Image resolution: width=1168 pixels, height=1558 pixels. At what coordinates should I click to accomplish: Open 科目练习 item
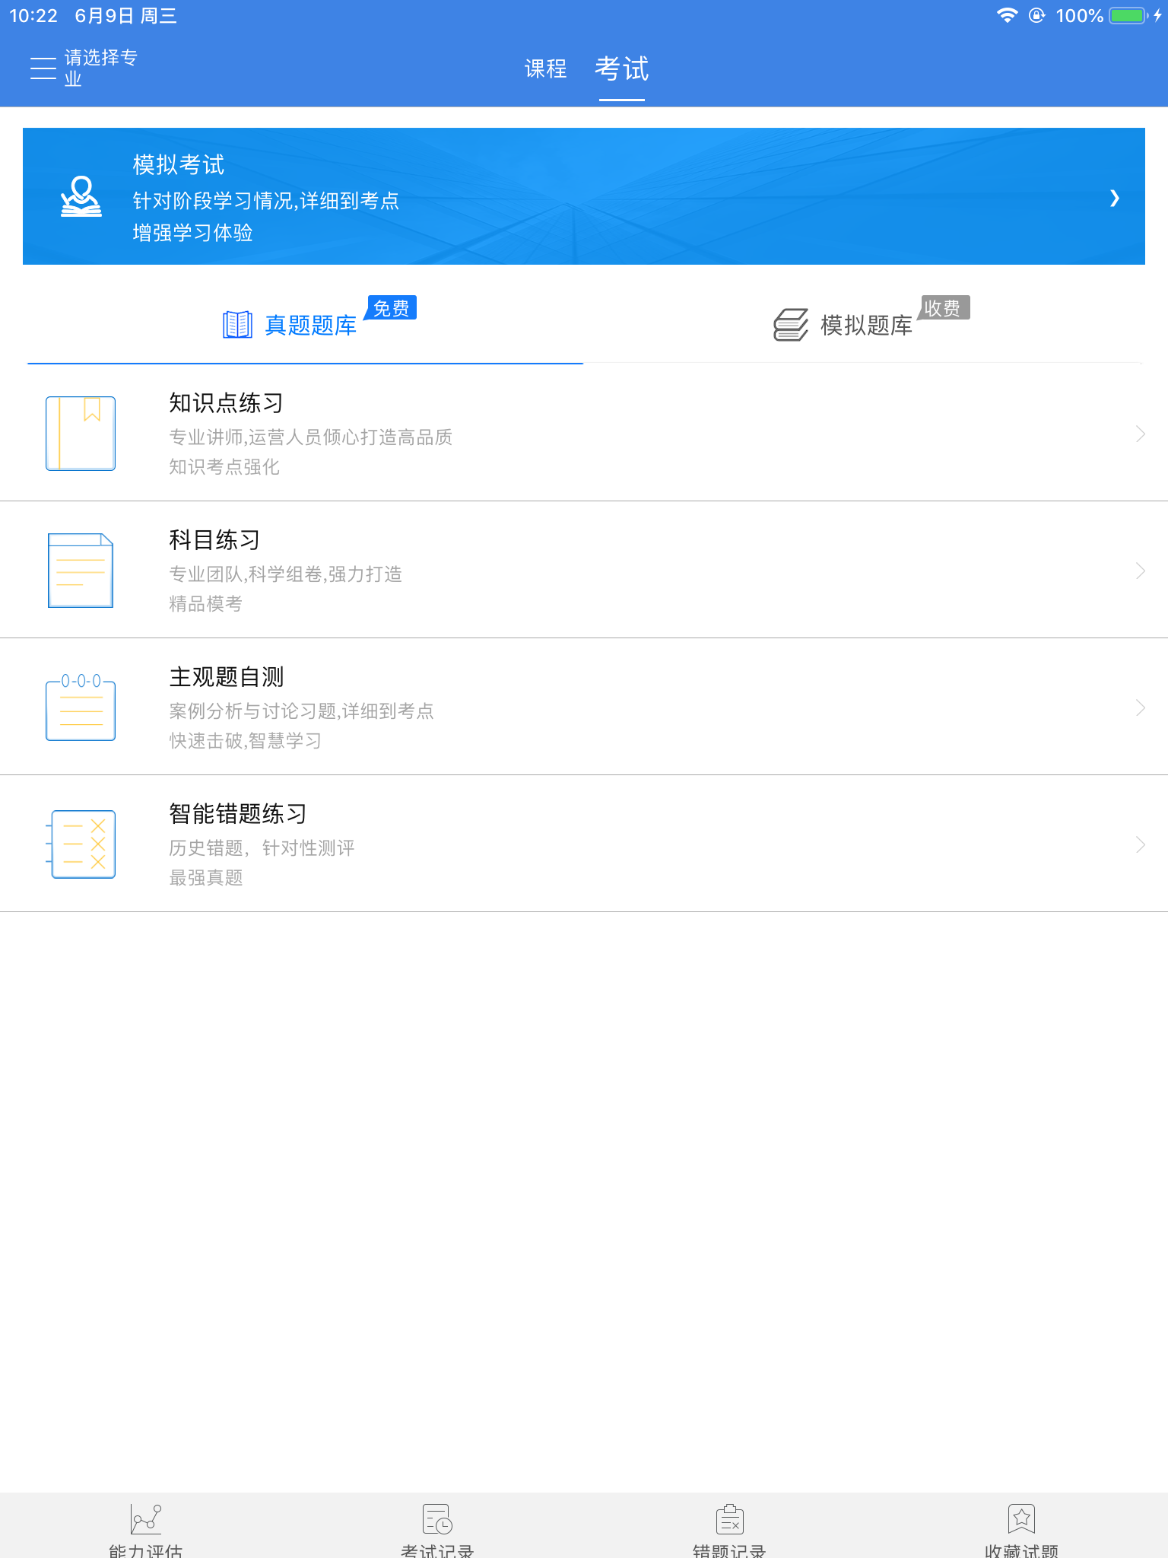tap(584, 570)
